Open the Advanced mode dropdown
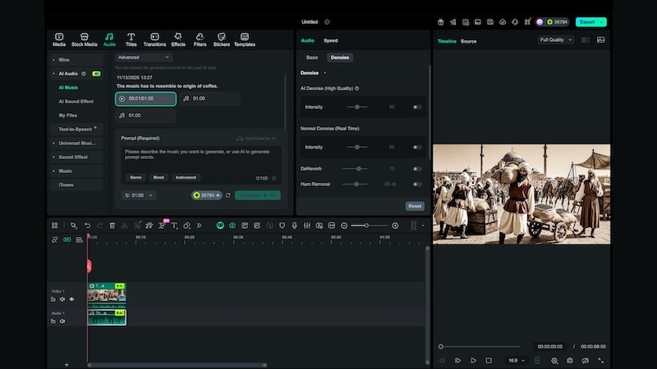Image resolution: width=657 pixels, height=369 pixels. click(x=143, y=57)
